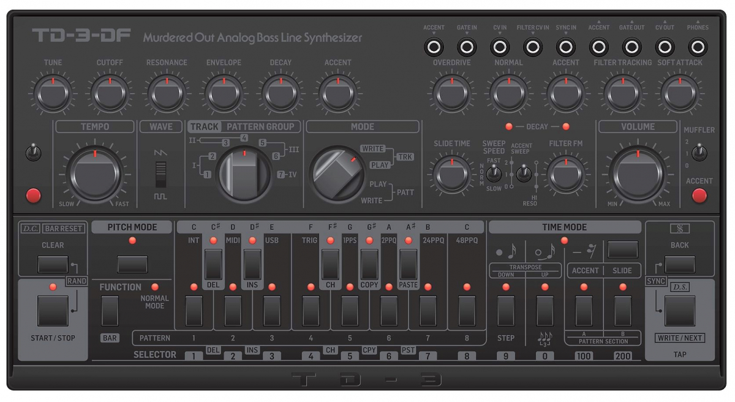
Task: Click pattern key 4 (F note)
Action: point(311,311)
